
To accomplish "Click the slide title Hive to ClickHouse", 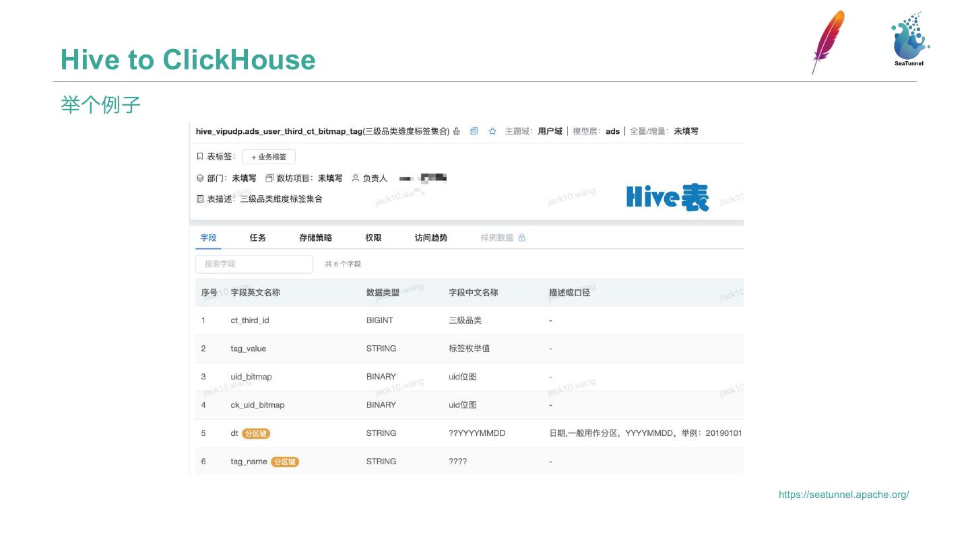I will 188,59.
